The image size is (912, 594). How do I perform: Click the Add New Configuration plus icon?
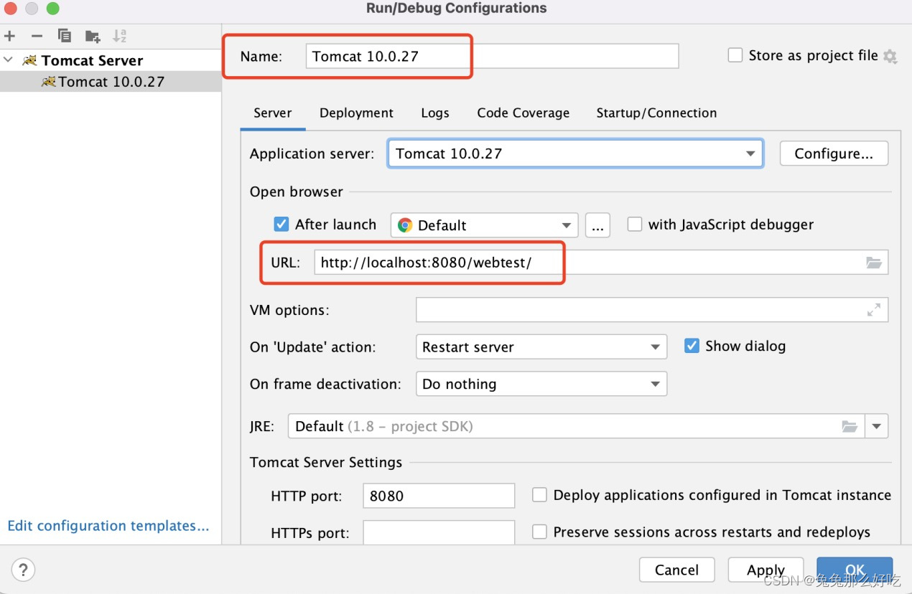coord(10,36)
